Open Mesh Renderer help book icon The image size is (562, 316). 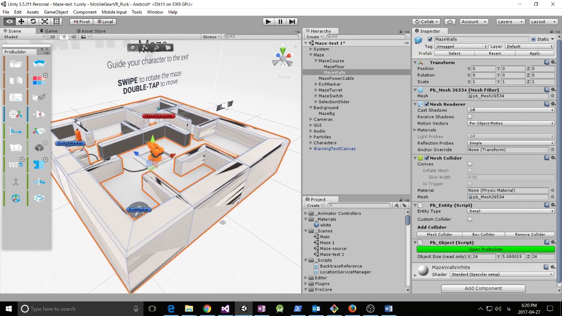(x=547, y=104)
